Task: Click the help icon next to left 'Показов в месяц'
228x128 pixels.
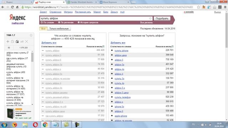Action: (103, 47)
